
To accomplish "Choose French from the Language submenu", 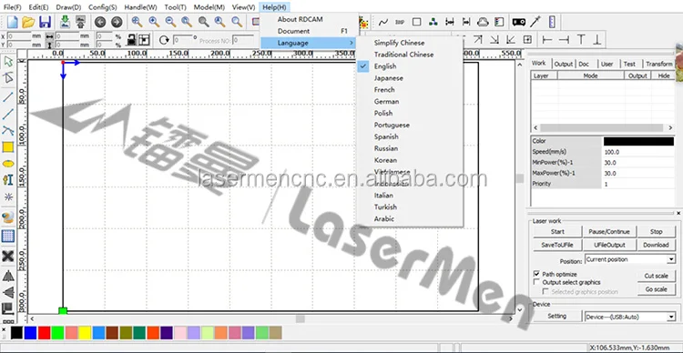I will [384, 90].
